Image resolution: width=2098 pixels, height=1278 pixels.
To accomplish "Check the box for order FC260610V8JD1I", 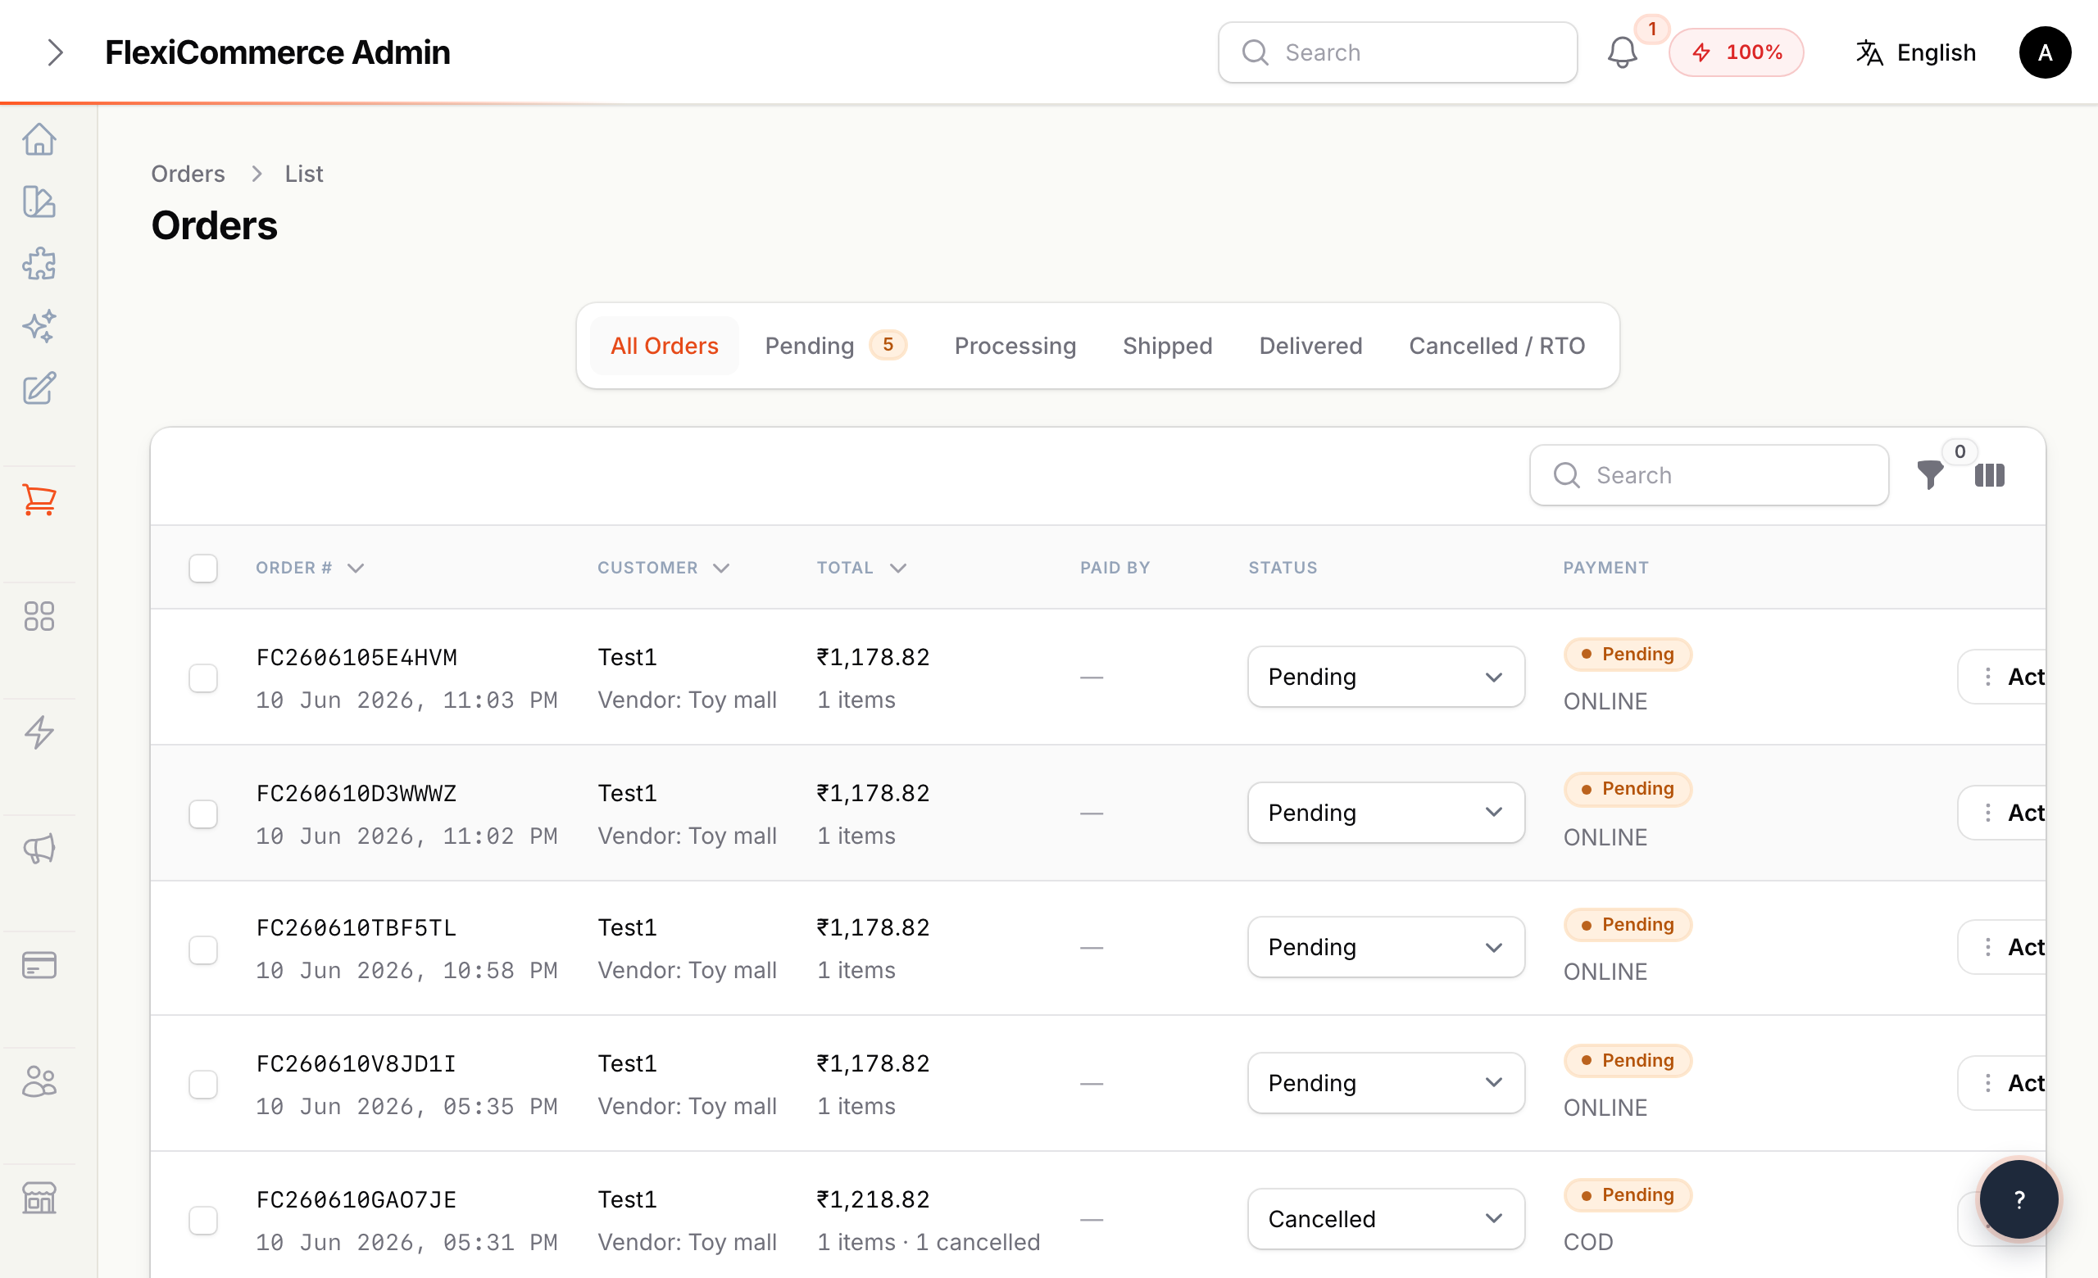I will coord(202,1085).
